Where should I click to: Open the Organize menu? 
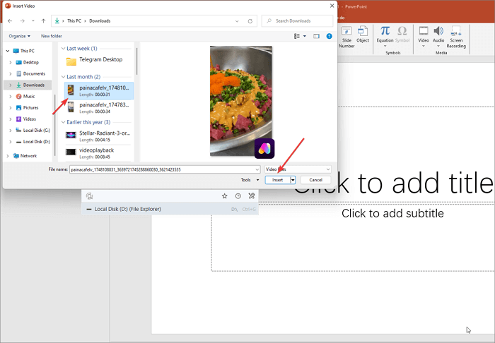click(20, 35)
